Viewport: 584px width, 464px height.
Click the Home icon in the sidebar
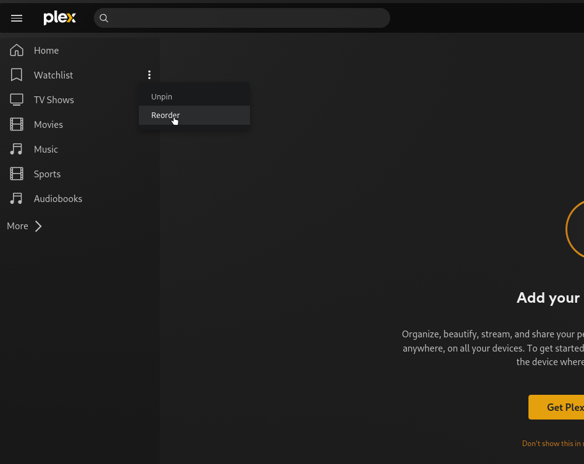pyautogui.click(x=17, y=50)
